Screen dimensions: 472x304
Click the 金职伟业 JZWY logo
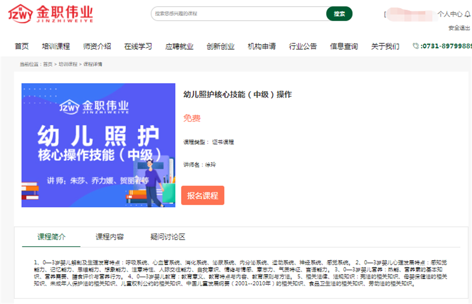[x=51, y=14]
